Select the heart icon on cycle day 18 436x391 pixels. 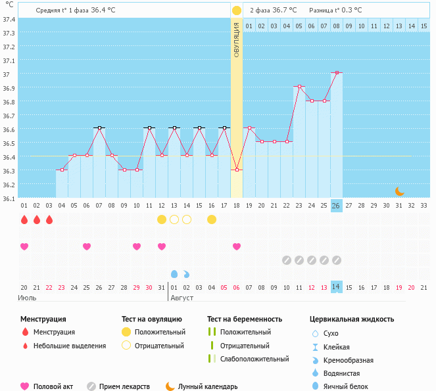click(x=237, y=246)
